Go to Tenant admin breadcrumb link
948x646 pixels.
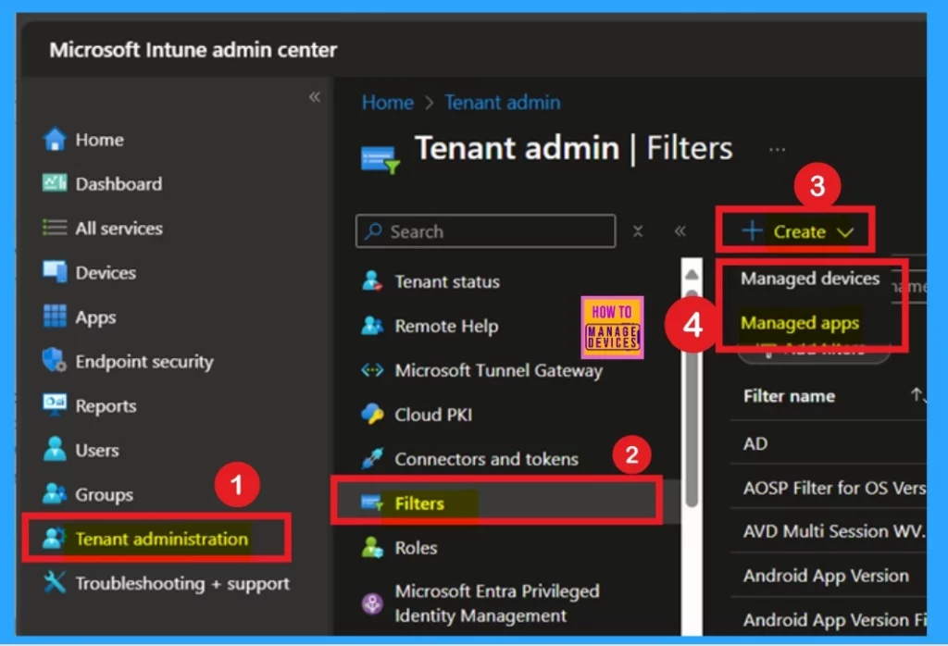point(503,102)
